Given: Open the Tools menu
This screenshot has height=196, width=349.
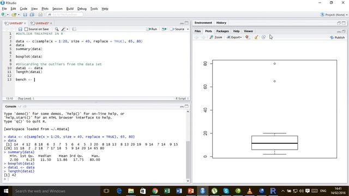Looking at the screenshot, I should 94,9.
